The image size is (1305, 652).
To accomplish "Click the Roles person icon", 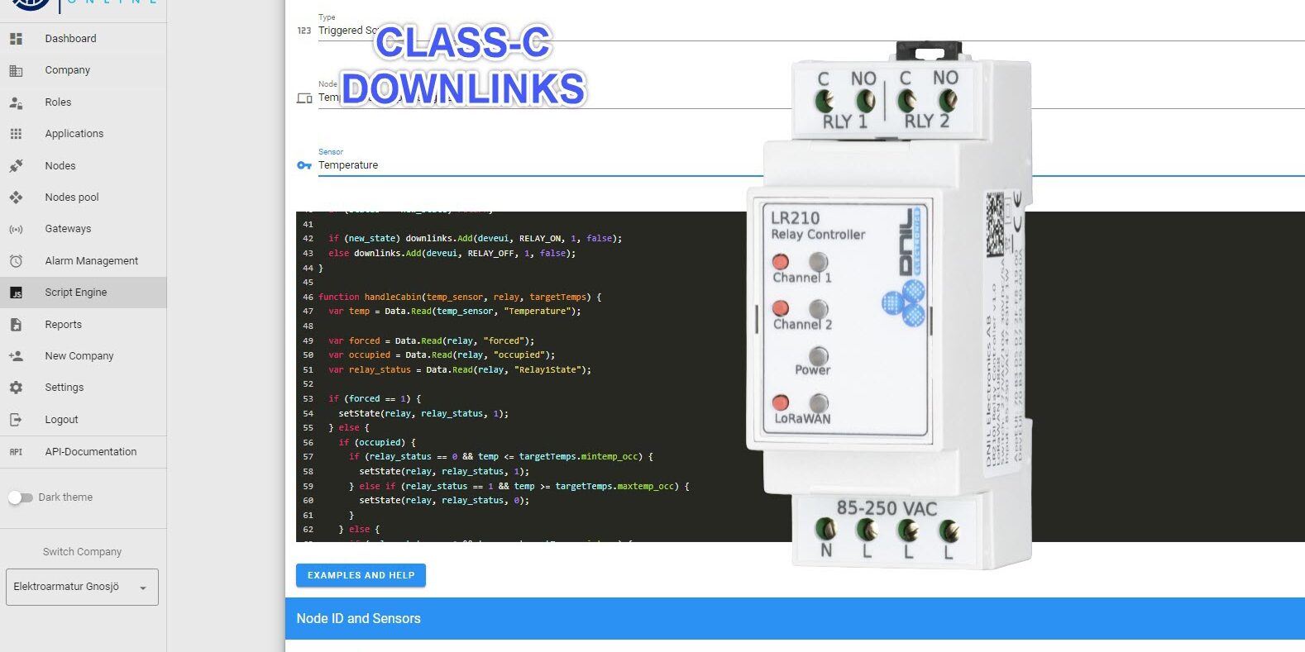I will (x=16, y=102).
